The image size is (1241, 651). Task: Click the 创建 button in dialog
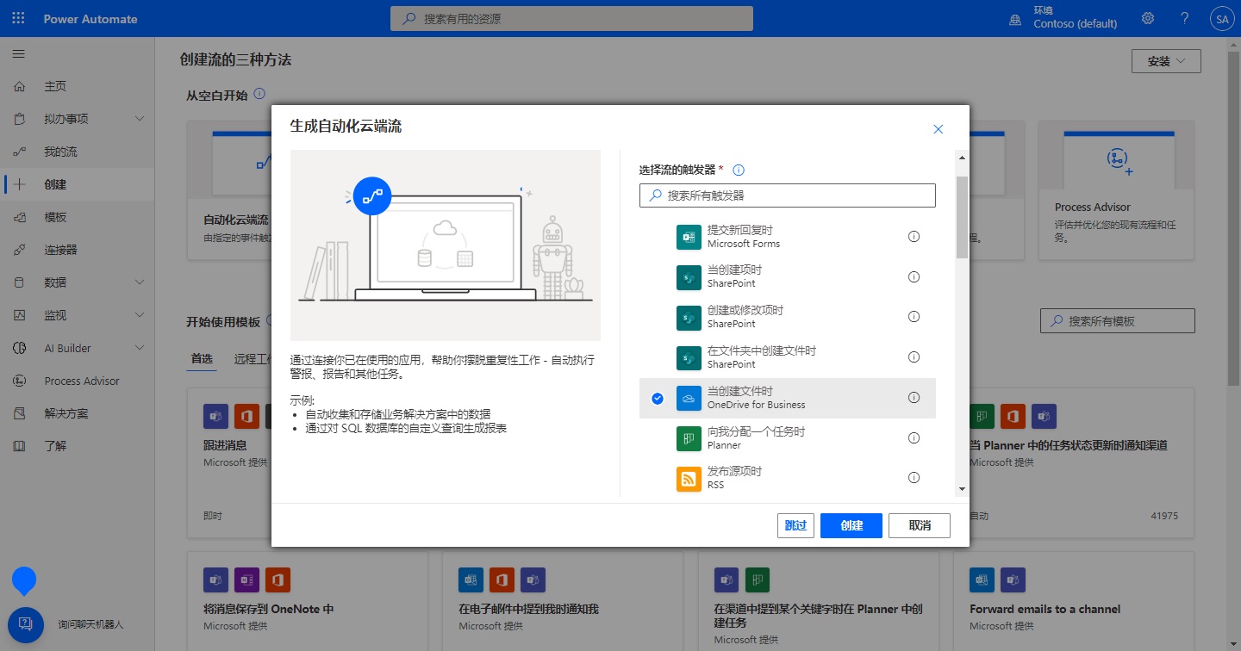pyautogui.click(x=851, y=525)
